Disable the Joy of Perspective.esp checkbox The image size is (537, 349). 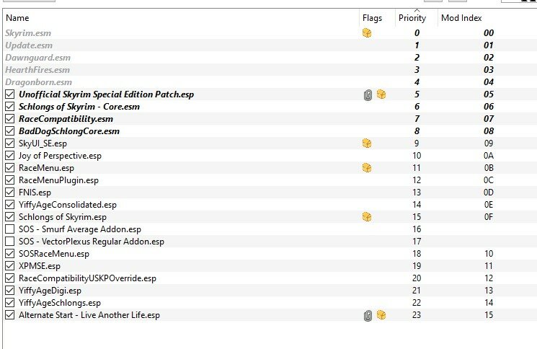(10, 156)
